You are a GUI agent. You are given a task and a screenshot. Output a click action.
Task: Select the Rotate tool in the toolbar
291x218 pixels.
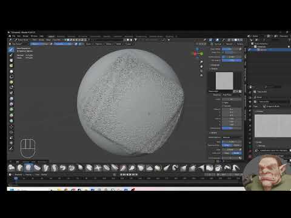click(x=12, y=132)
